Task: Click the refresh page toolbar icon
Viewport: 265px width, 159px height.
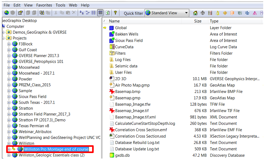Action: (108, 13)
